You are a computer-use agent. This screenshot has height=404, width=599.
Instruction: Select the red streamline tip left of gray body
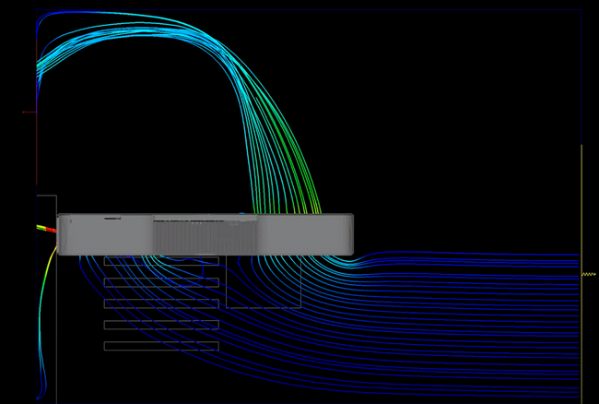(51, 230)
